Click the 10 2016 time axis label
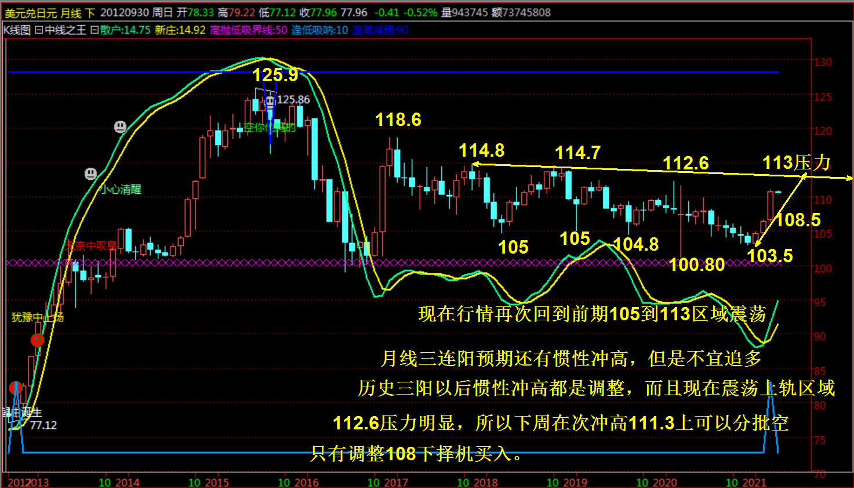The image size is (854, 488). click(298, 482)
